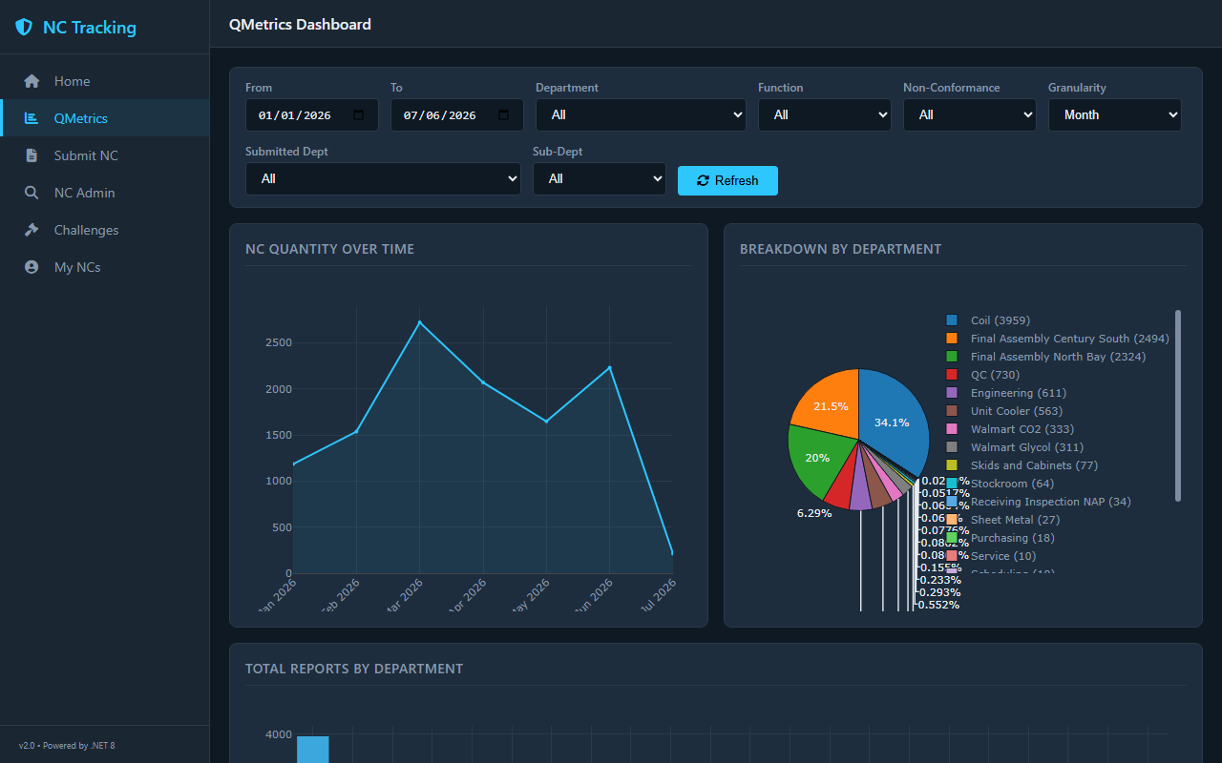Toggle QC red legend swatch

click(952, 375)
